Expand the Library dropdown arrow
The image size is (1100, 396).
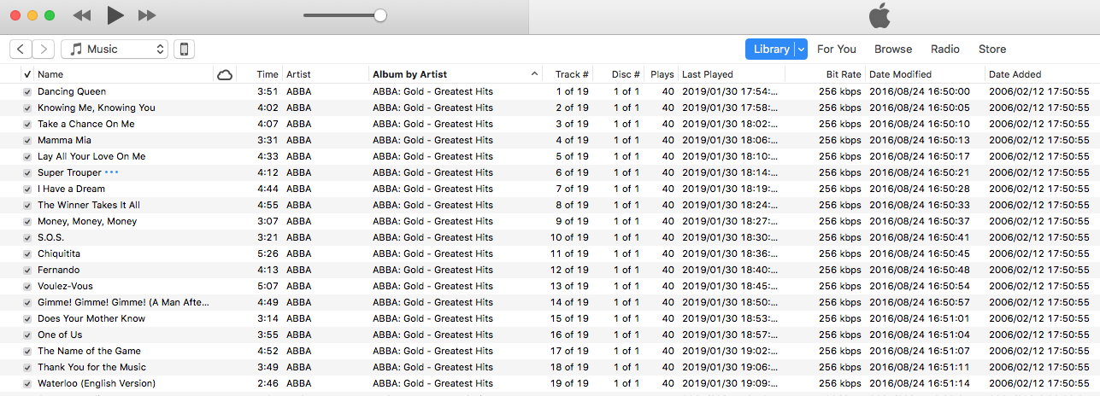point(801,49)
